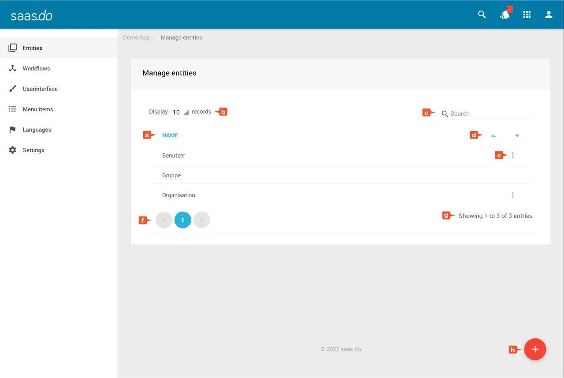Click the Demo App breadcrumb link

(136, 38)
